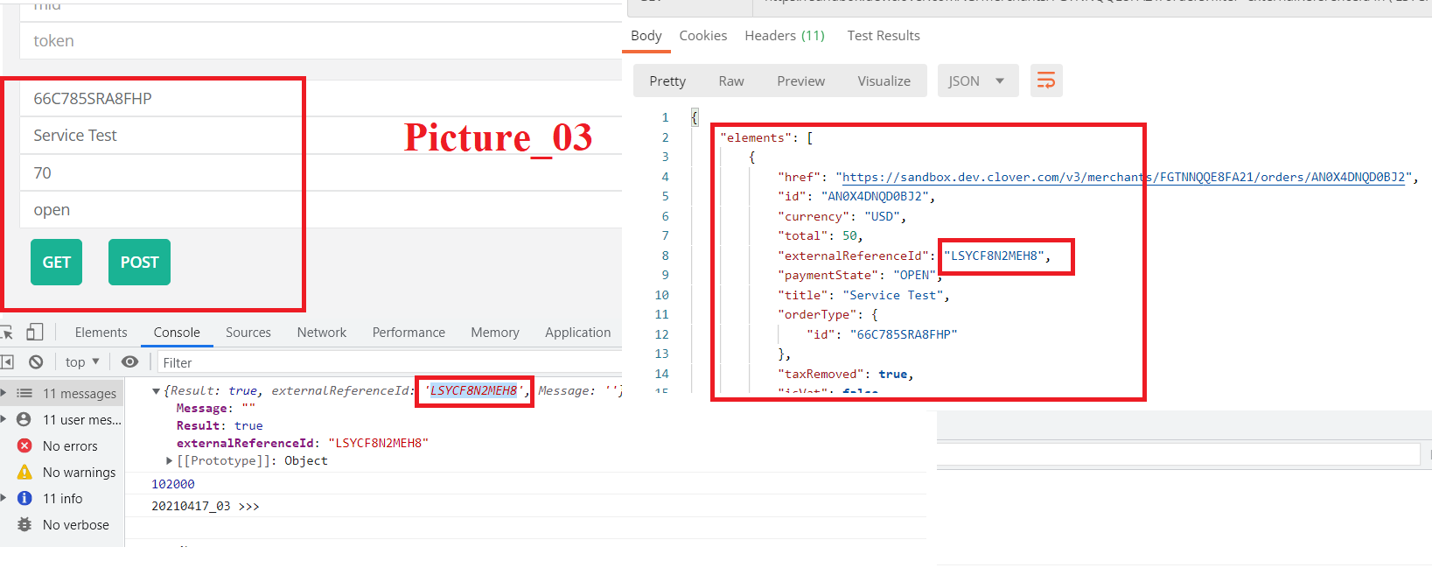
Task: Click the "currency": "USD" JSON line
Action: point(842,216)
